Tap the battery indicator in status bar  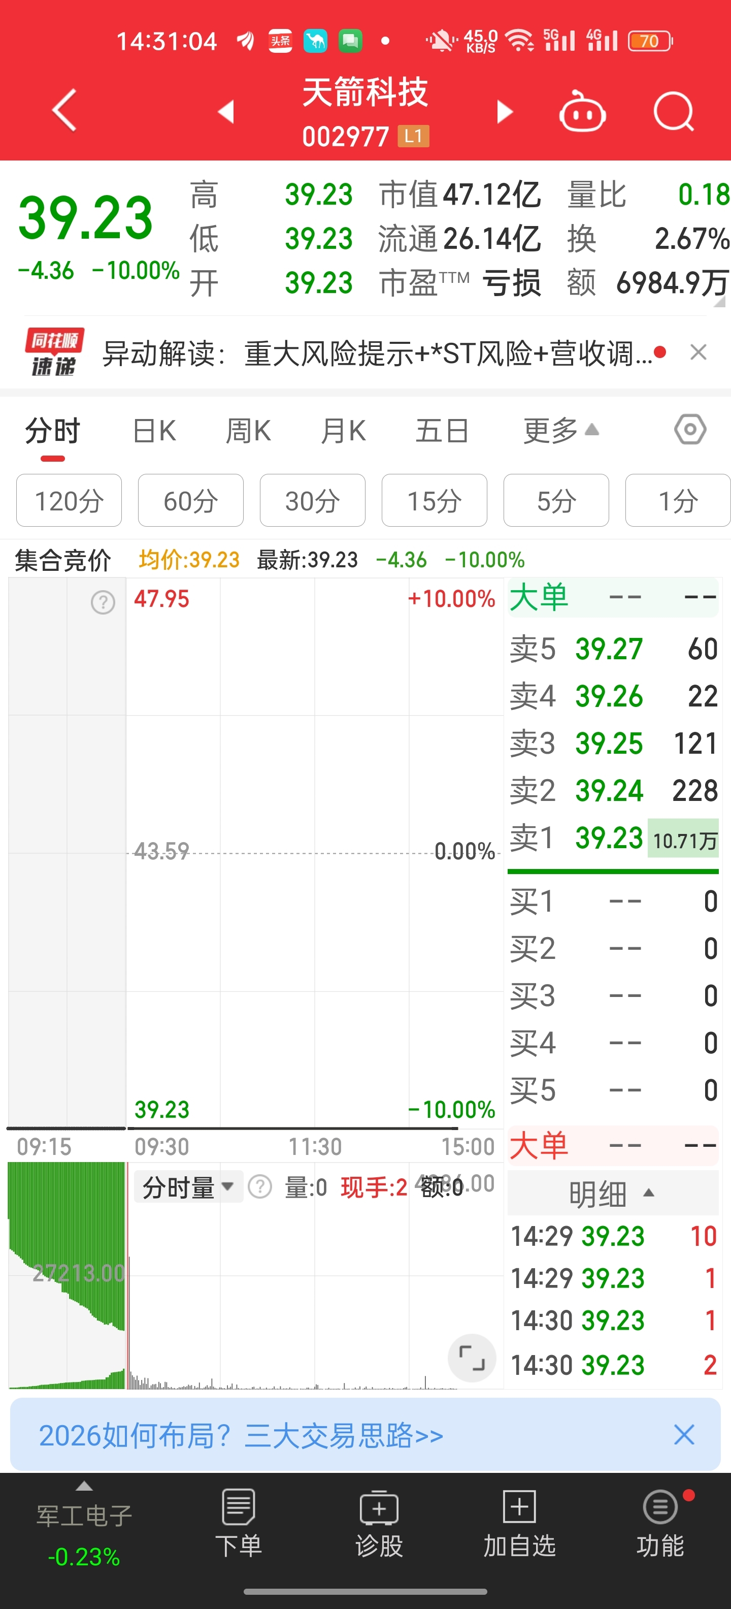(650, 41)
